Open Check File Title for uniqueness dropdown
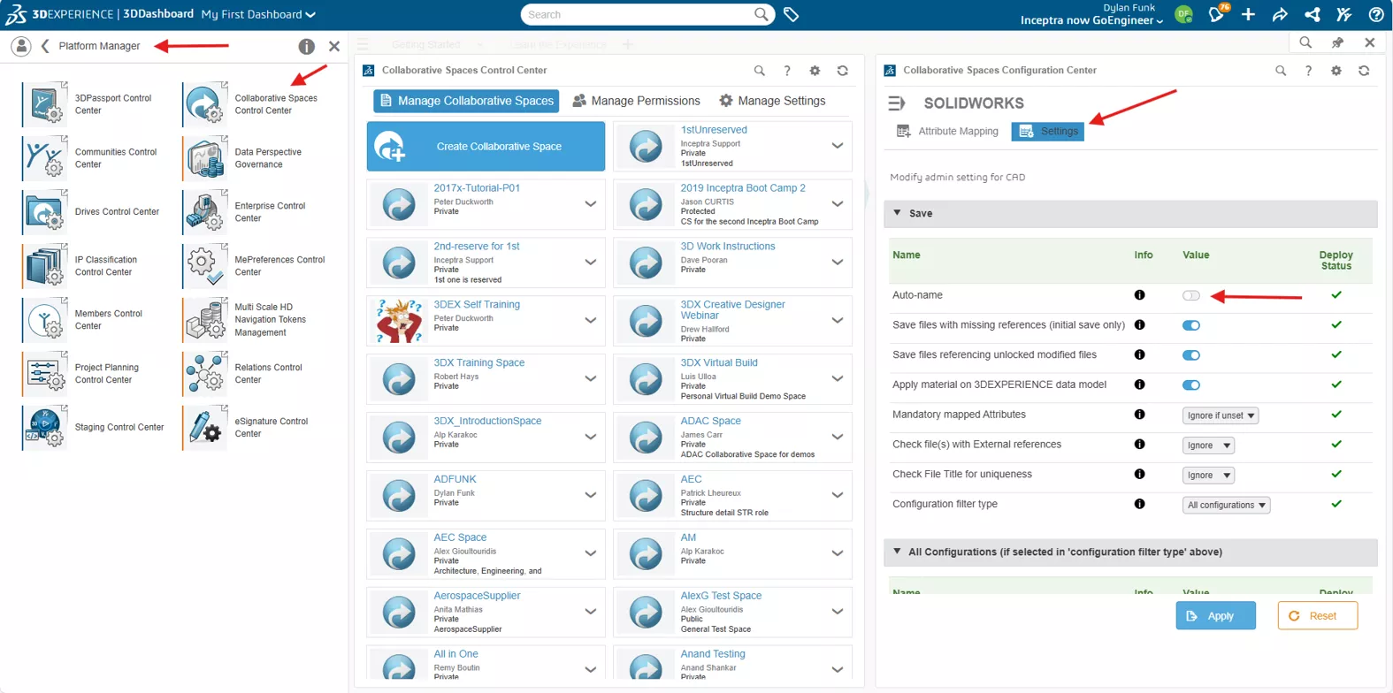Screen dimensions: 1393x693 point(1208,476)
